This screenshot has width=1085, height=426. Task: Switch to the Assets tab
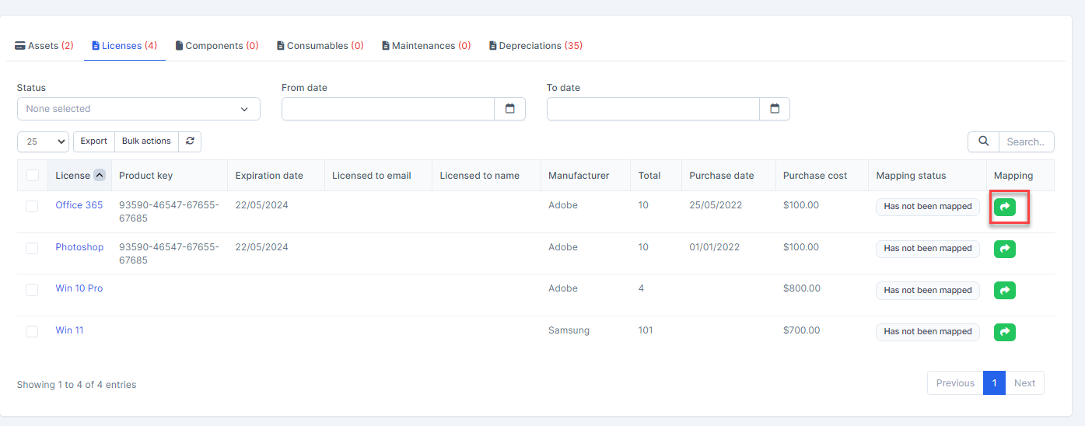[44, 46]
